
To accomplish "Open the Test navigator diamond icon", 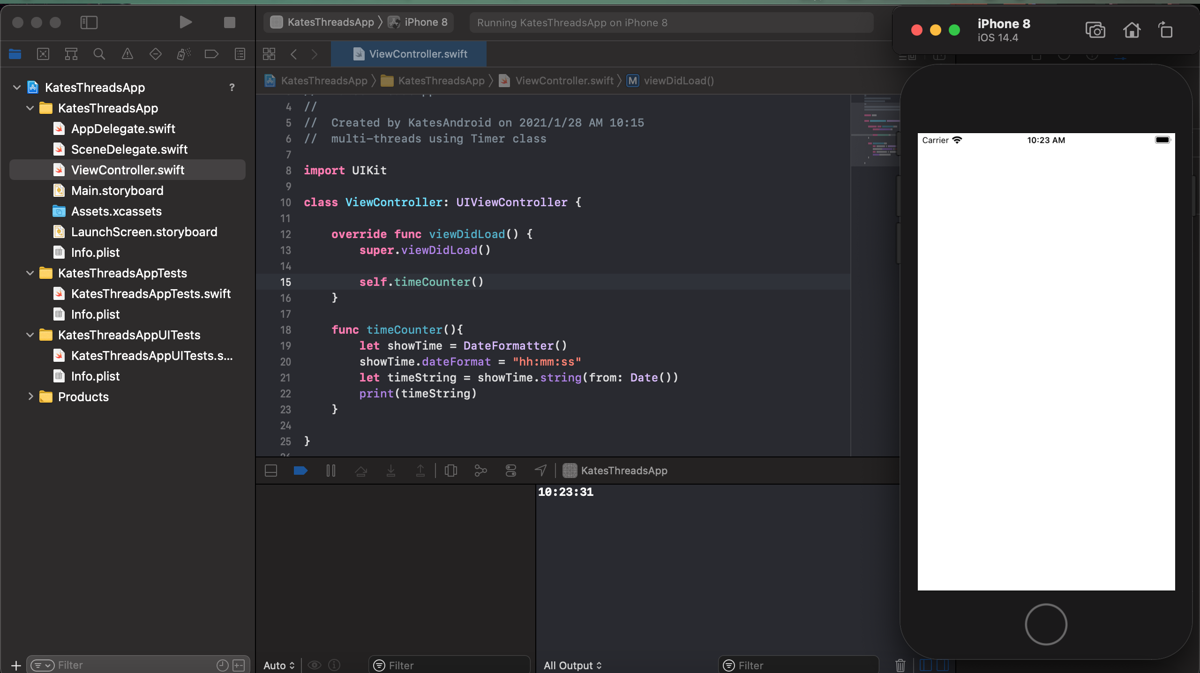I will click(x=155, y=54).
